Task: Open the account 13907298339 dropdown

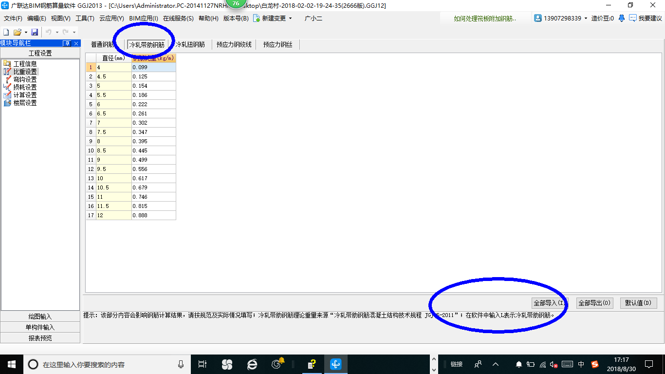Action: click(586, 18)
